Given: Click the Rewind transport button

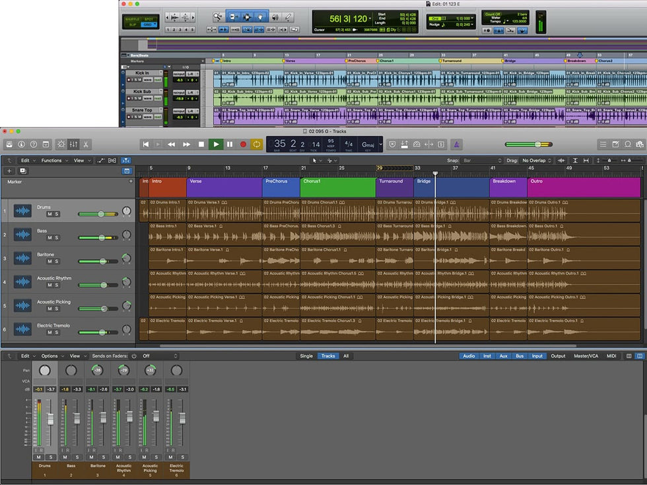Looking at the screenshot, I should [172, 144].
